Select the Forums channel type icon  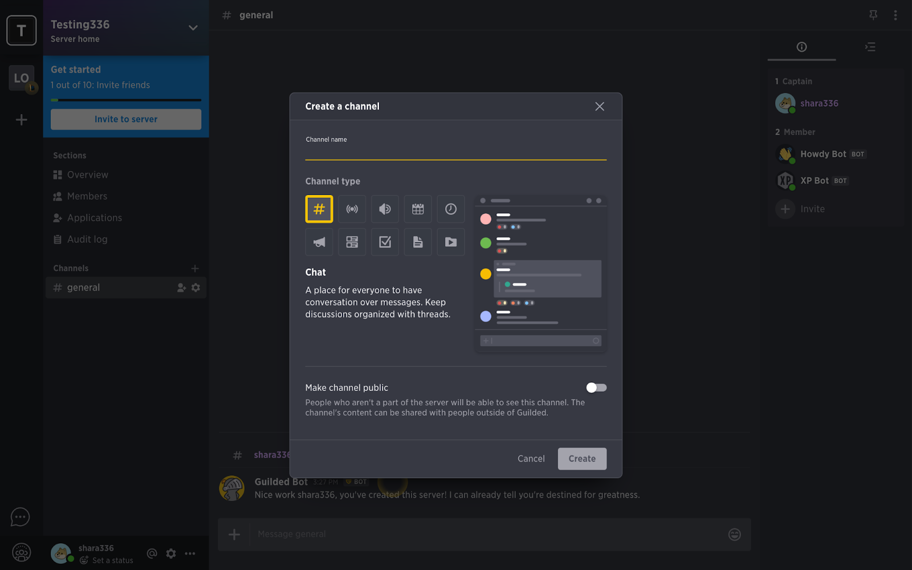tap(352, 242)
